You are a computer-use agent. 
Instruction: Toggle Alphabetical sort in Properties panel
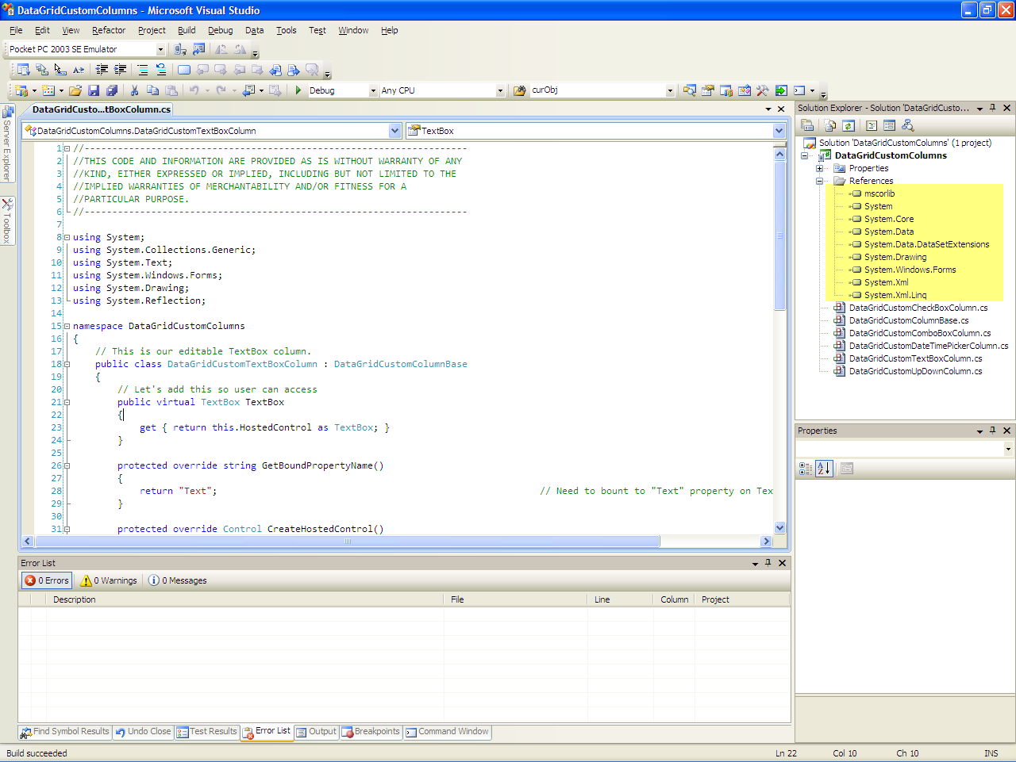824,469
